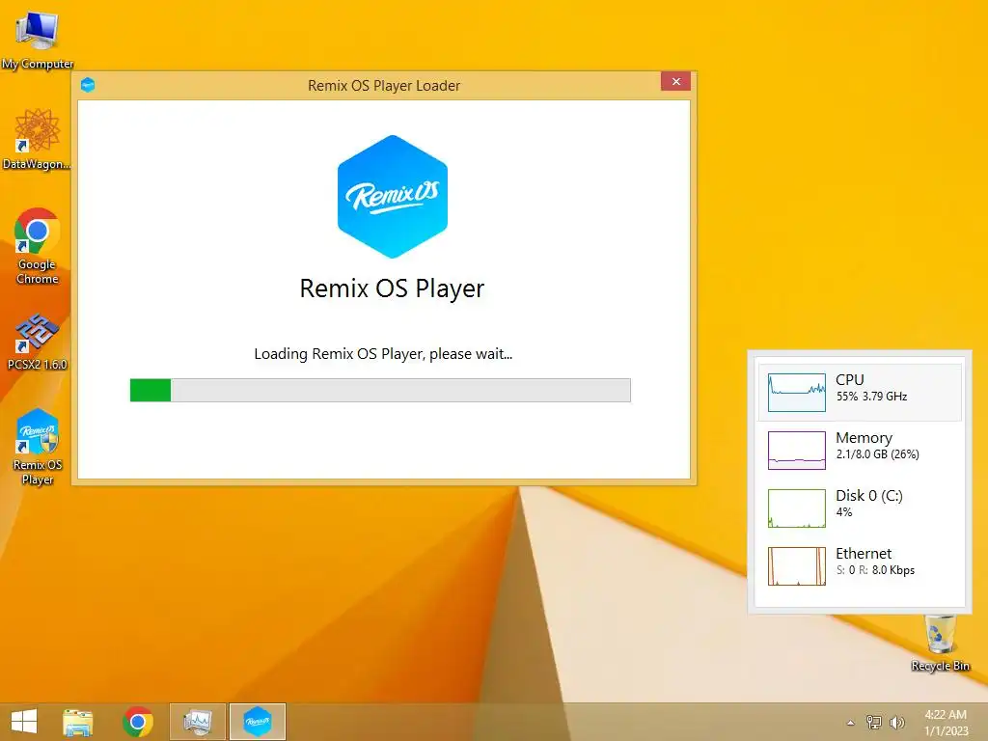Click the 'S: 0 R: 8.0 Kbps' Ethernet value
Image resolution: width=988 pixels, height=741 pixels.
[875, 570]
